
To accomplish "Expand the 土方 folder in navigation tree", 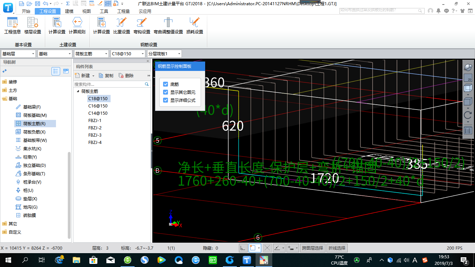I will click(5, 90).
